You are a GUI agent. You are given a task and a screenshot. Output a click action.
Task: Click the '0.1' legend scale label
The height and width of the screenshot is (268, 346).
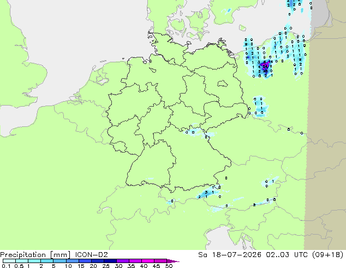click(x=6, y=266)
